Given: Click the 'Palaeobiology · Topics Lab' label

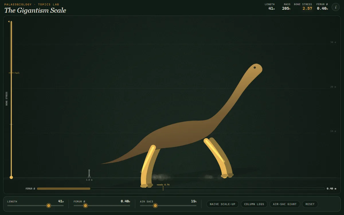Looking at the screenshot, I should click(x=32, y=4).
